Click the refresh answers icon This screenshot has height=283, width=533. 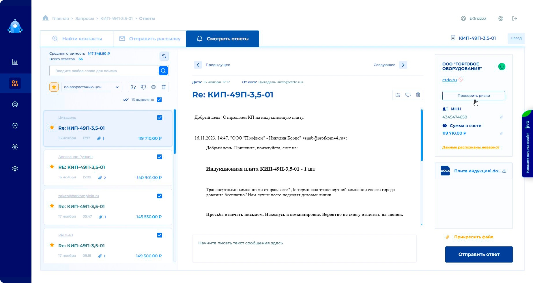[164, 56]
